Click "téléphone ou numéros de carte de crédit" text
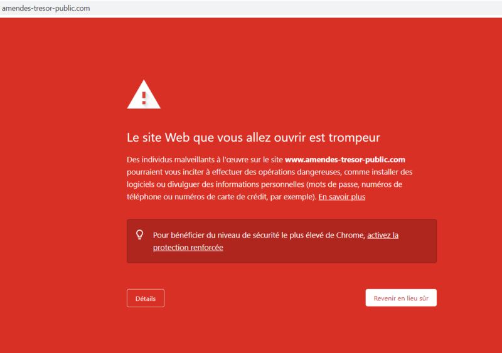 point(197,197)
